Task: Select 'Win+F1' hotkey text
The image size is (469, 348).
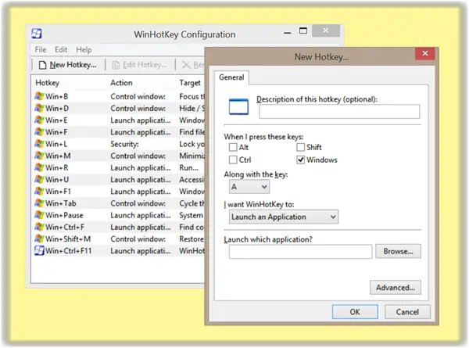Action: pos(59,192)
